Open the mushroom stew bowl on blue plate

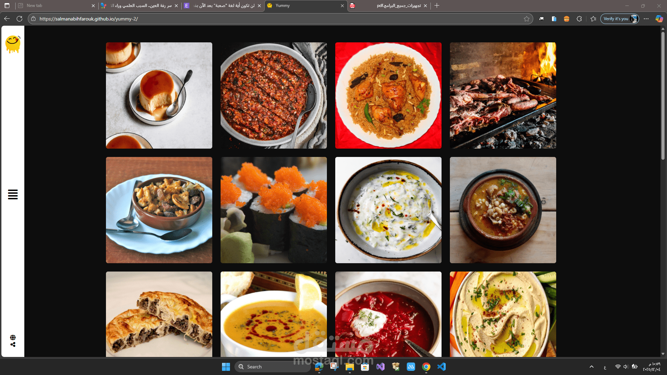coord(159,210)
